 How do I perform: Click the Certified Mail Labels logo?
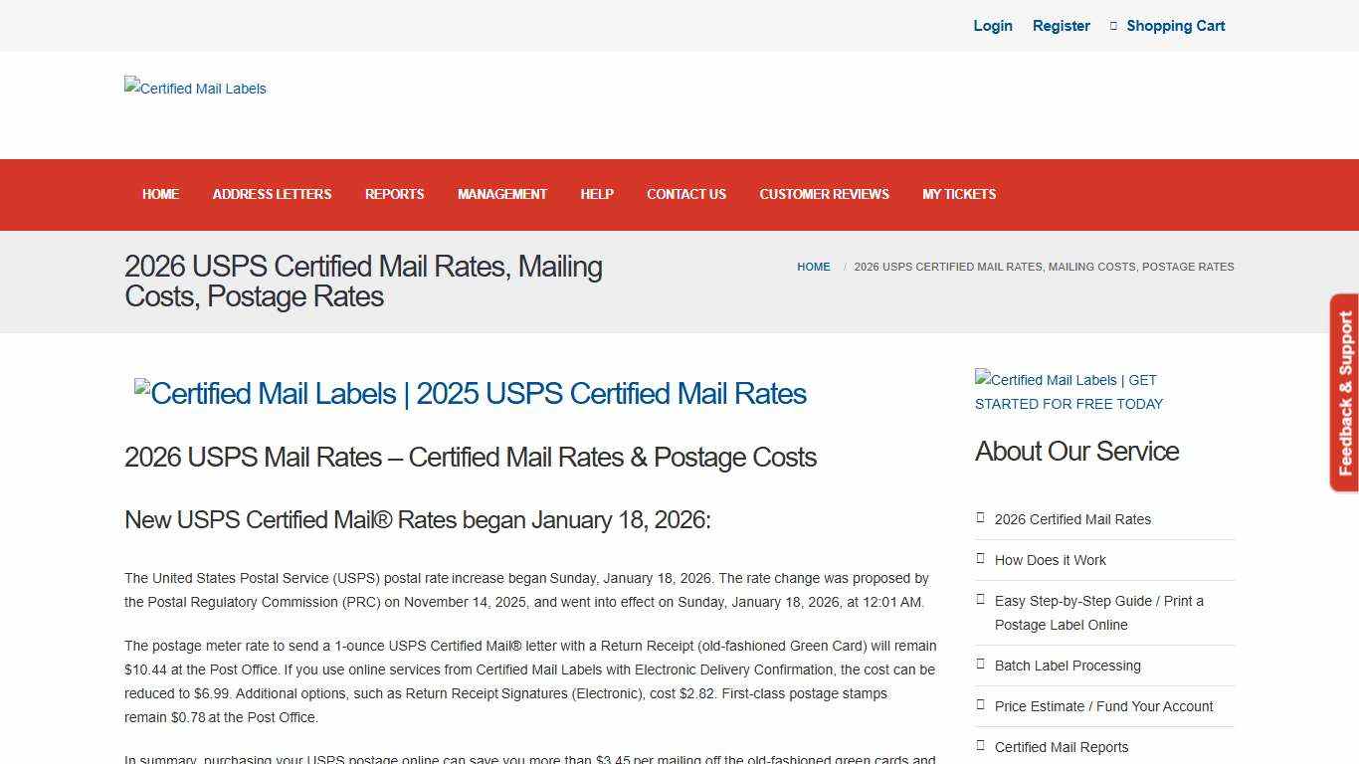[x=195, y=89]
